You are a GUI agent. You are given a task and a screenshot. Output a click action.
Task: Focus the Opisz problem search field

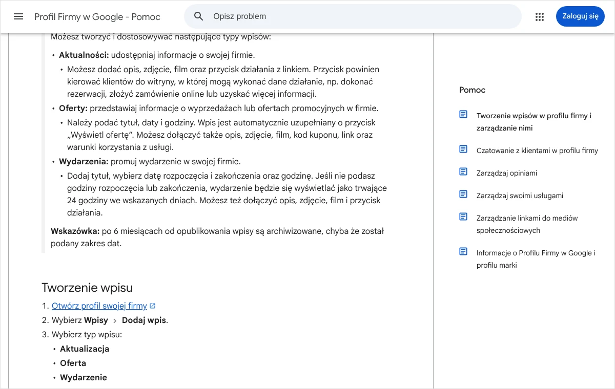(353, 16)
